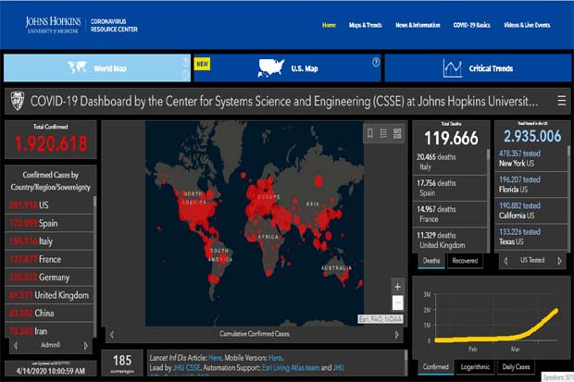Open the Maps & Trends menu
The image size is (574, 382).
click(x=365, y=25)
